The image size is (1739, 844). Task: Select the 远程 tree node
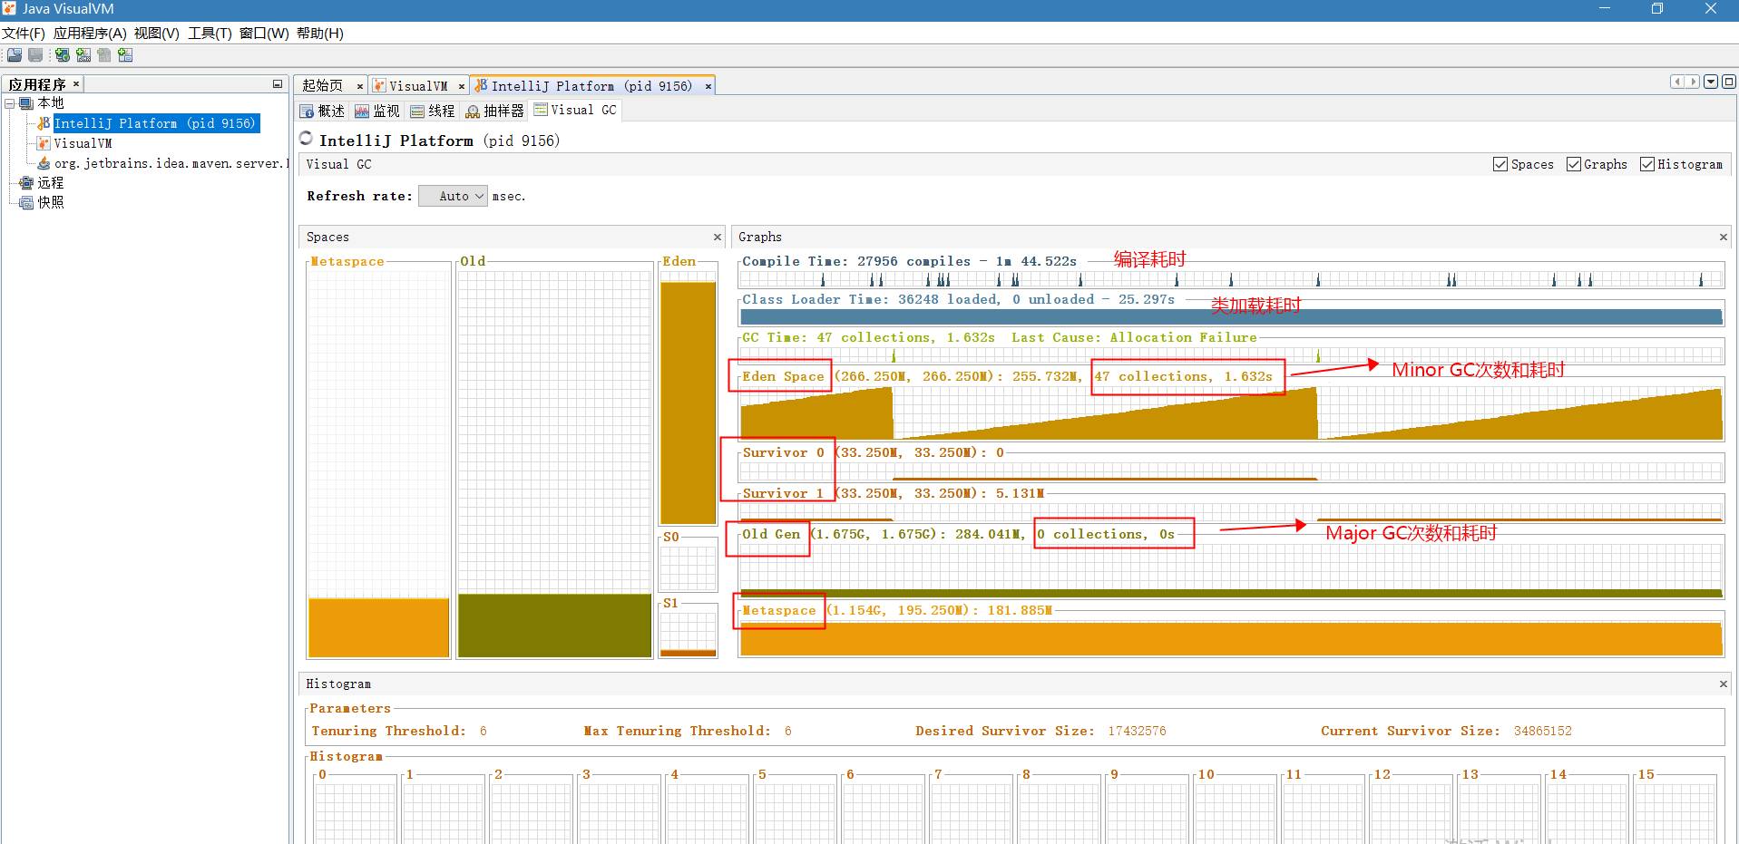click(x=51, y=183)
